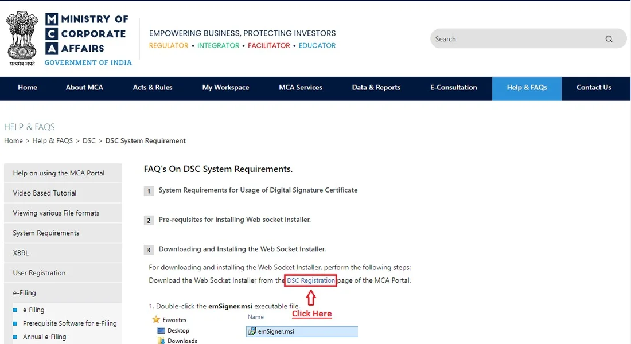This screenshot has height=344, width=631.
Task: Expand FAQ 2 Pre-requisites for Web socket installer
Action: pyautogui.click(x=235, y=219)
